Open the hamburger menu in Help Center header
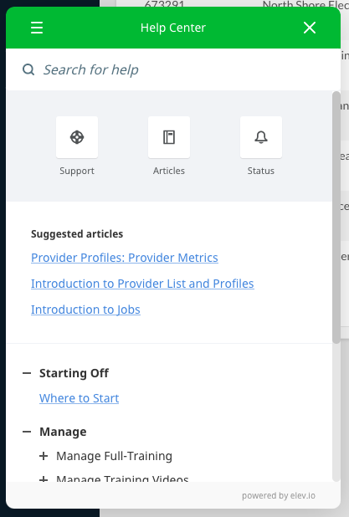Screen dimensions: 349x517 pos(37,28)
